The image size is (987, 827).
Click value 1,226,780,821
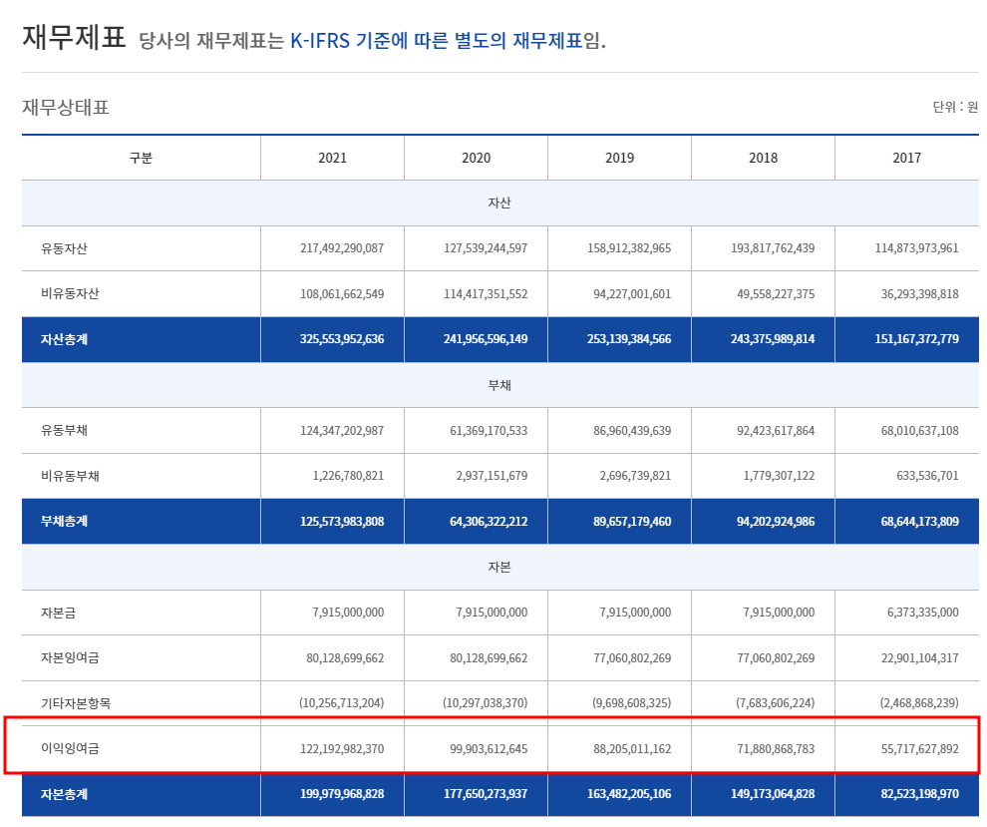(x=348, y=476)
